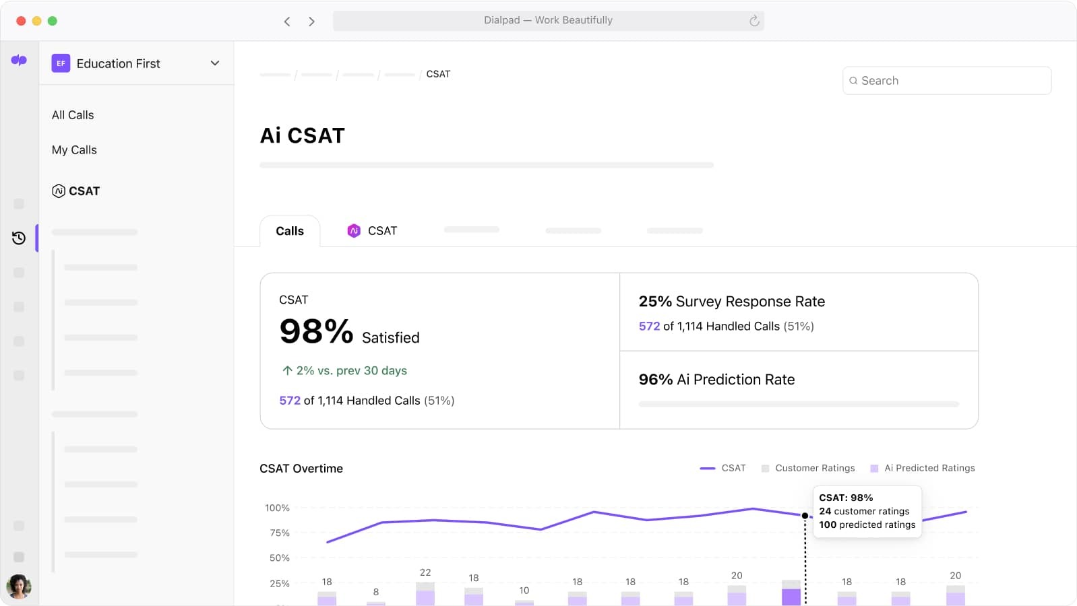
Task: Click the EF workspace avatar icon
Action: (61, 63)
